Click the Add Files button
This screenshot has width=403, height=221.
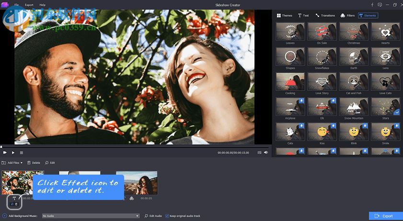pos(11,163)
